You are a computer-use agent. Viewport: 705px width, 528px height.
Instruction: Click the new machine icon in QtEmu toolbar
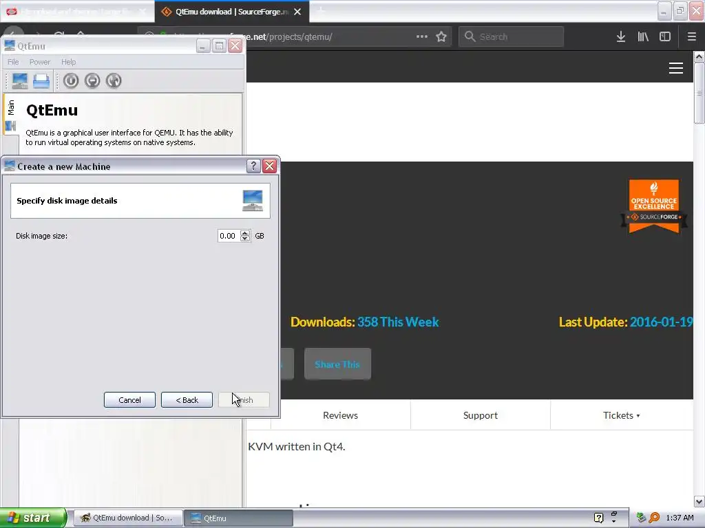tap(20, 81)
